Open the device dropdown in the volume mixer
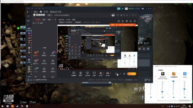The width and height of the screenshot is (193, 108). pos(155,77)
